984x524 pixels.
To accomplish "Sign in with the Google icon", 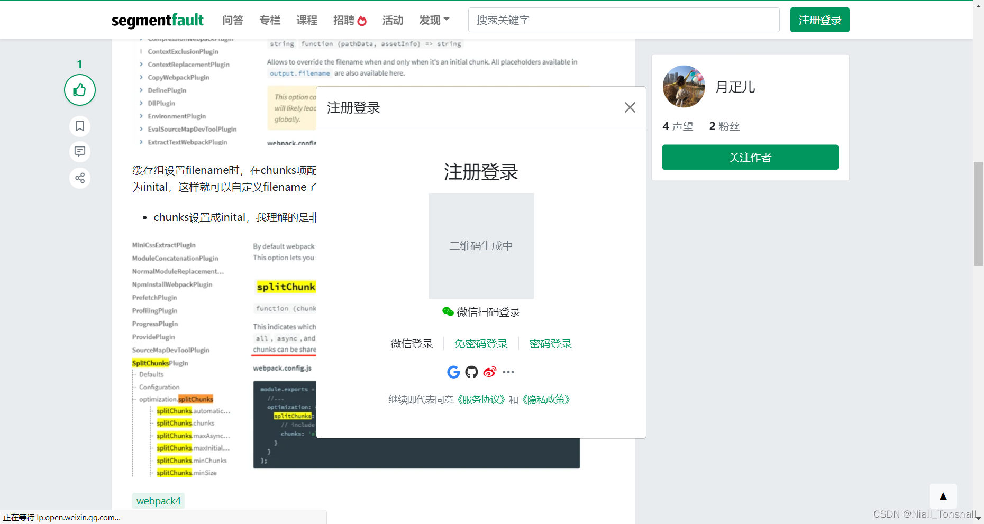I will (x=453, y=372).
